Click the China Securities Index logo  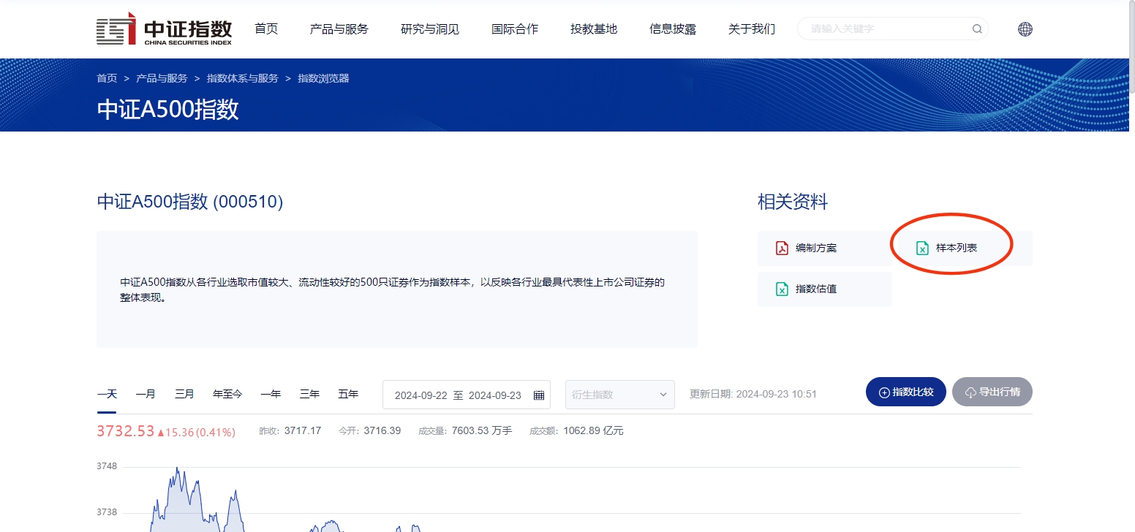[165, 29]
